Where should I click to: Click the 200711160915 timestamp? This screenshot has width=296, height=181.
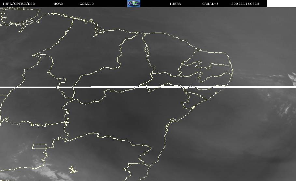point(245,4)
